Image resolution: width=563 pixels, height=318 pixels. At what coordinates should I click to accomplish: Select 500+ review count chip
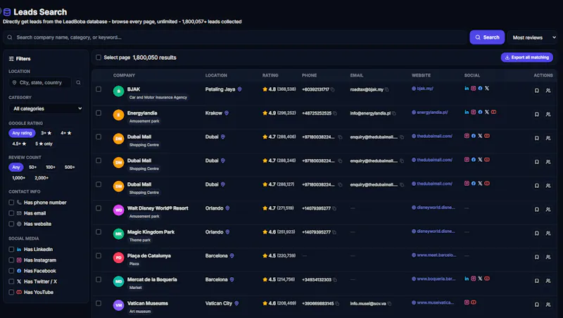(x=70, y=167)
